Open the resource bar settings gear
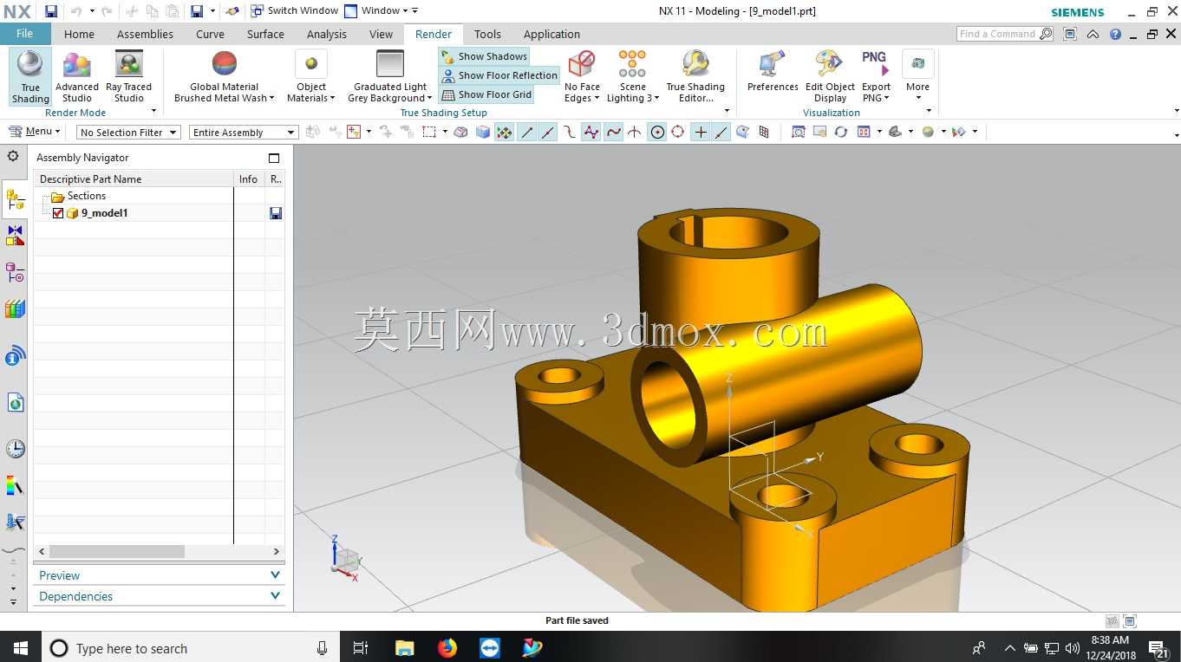 13,156
